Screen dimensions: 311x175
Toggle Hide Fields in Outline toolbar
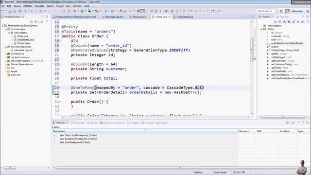(x=289, y=21)
